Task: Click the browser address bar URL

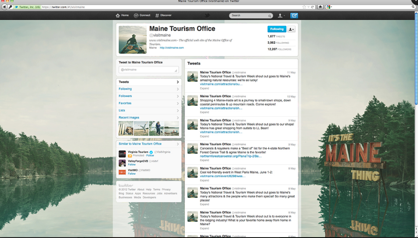Action: (x=63, y=7)
